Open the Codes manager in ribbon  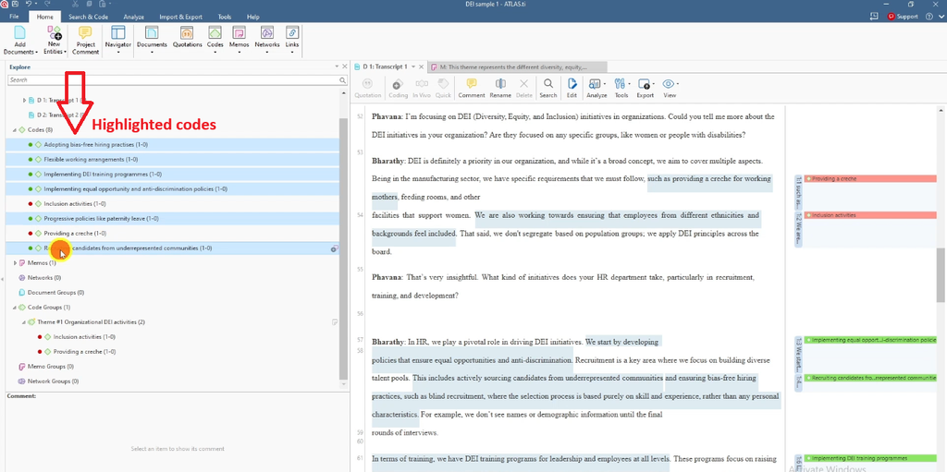coord(215,41)
